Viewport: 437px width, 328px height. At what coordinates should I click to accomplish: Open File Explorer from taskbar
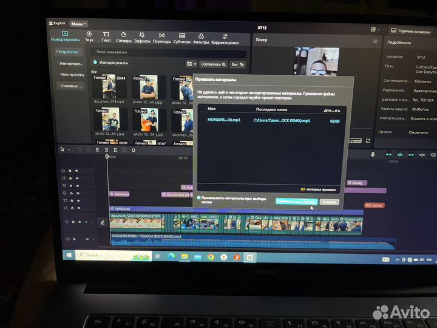(x=185, y=256)
